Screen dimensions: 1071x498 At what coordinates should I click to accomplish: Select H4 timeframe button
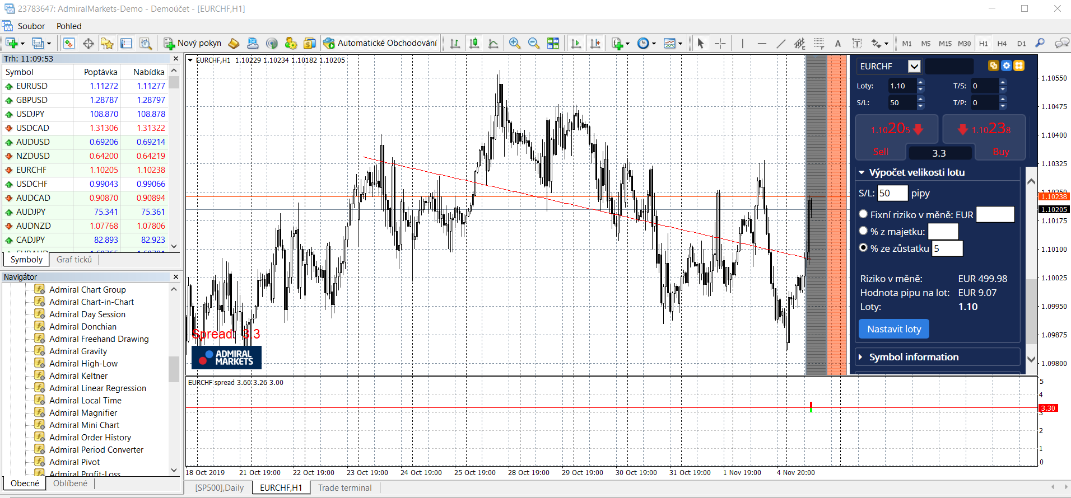click(x=1002, y=43)
